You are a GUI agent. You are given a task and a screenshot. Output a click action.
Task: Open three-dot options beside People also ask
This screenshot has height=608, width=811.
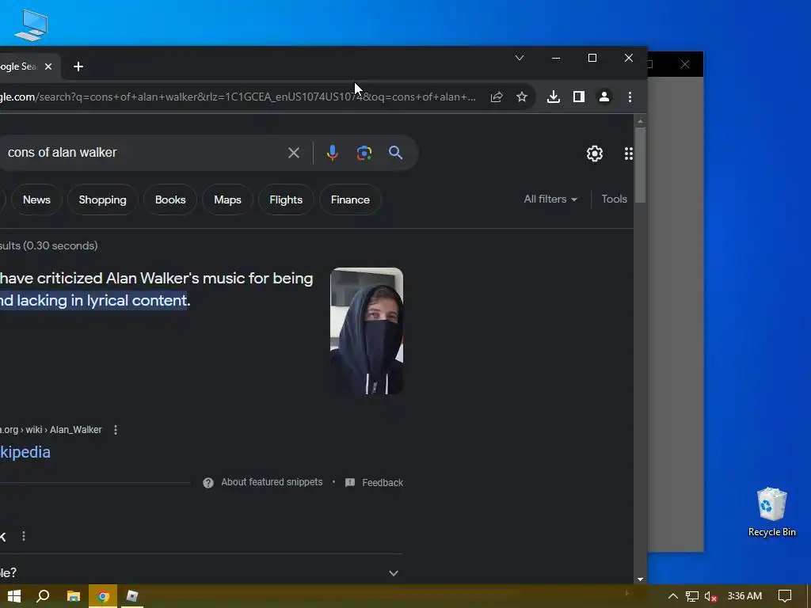coord(23,536)
